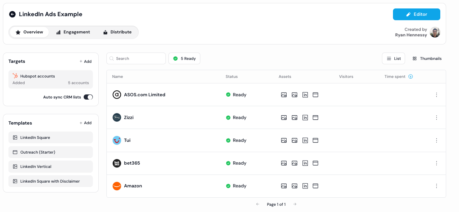Open the LinkedIn asset icon for Amazon
Viewport: 459px width, 212px height.
[x=305, y=186]
